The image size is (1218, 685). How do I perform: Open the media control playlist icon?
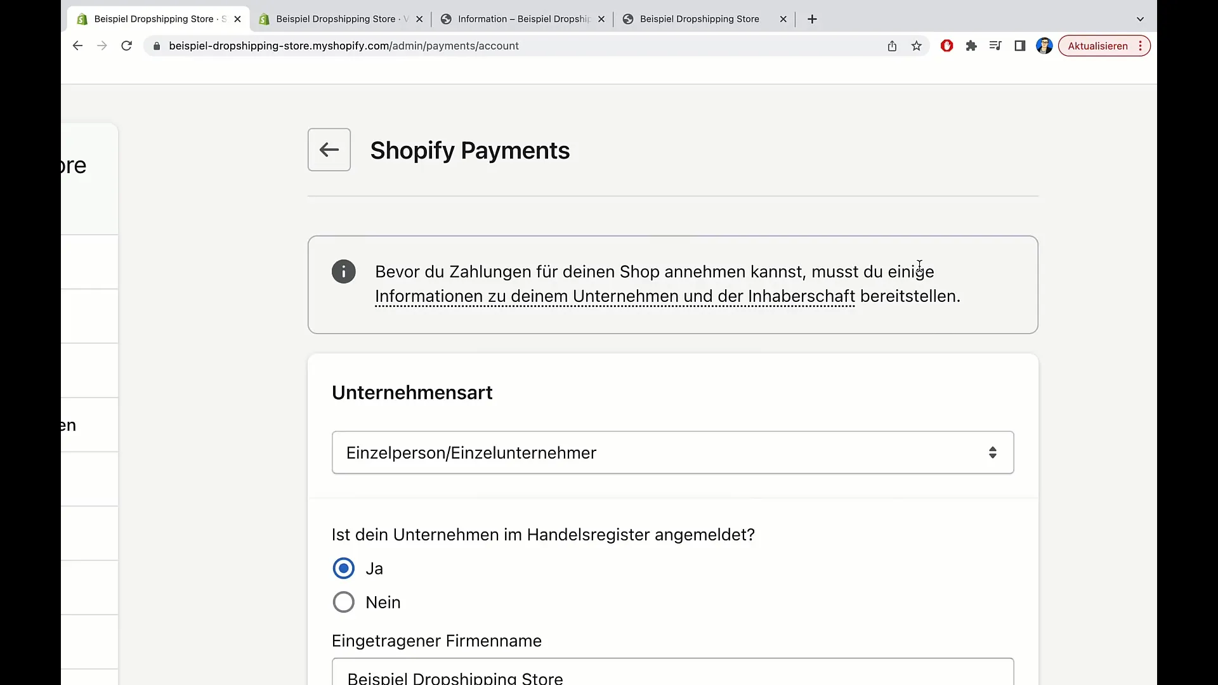click(x=995, y=46)
